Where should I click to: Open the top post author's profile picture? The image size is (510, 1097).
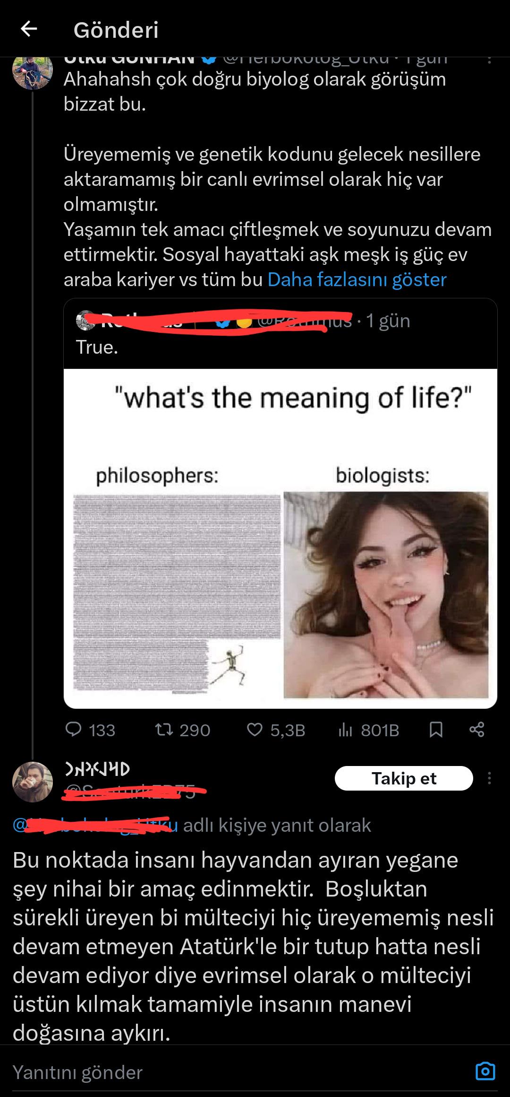tap(32, 72)
